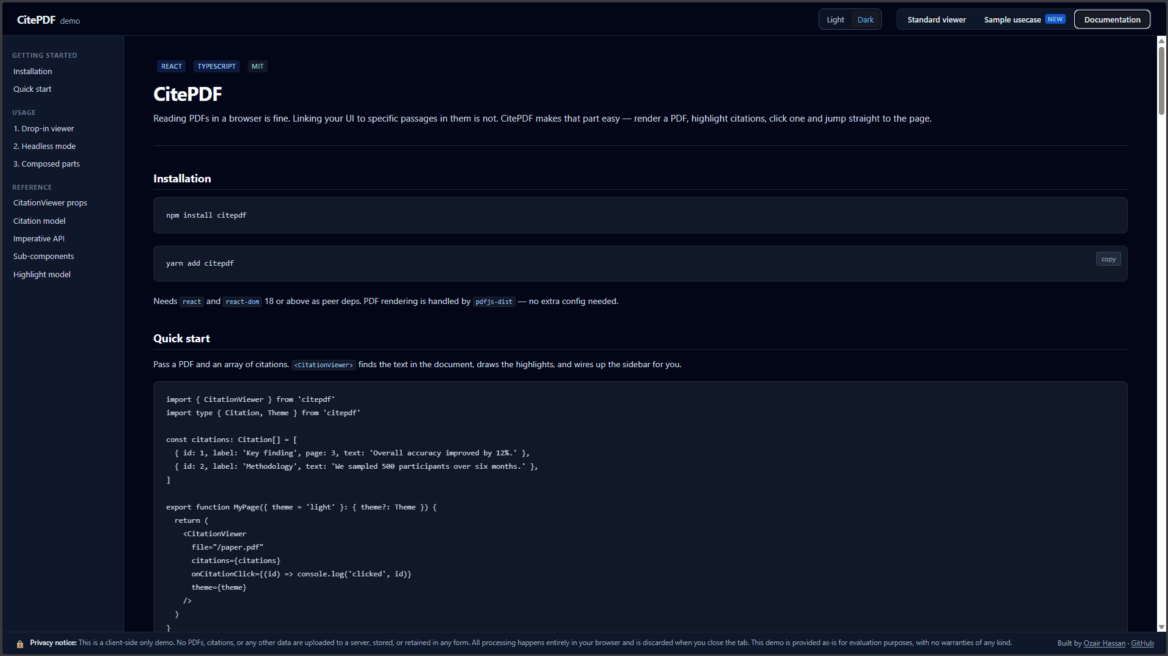Jump to Quick start section in sidebar
The width and height of the screenshot is (1168, 656).
click(32, 89)
